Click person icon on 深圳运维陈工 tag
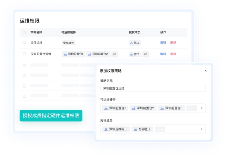The image size is (227, 157). [x=105, y=129]
